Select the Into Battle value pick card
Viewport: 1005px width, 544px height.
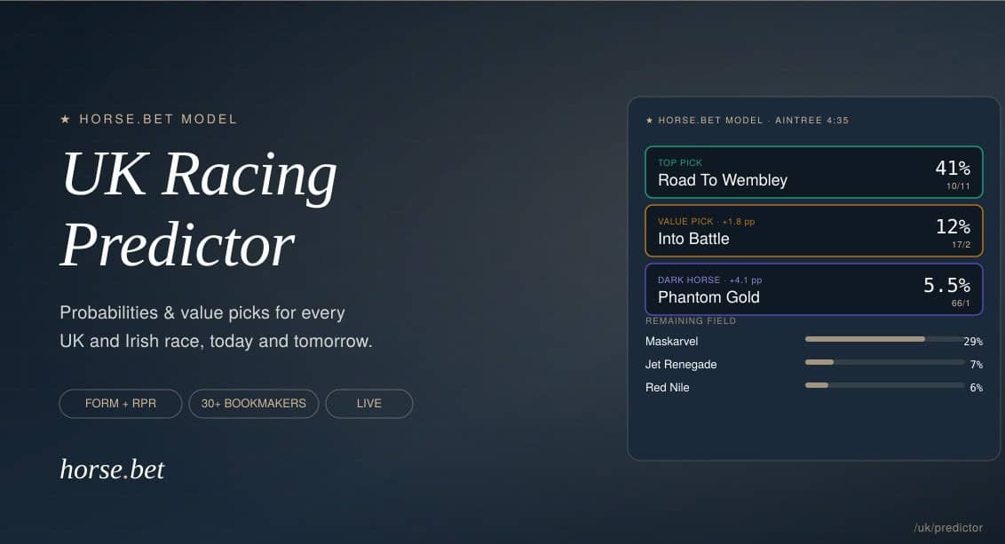click(x=814, y=231)
